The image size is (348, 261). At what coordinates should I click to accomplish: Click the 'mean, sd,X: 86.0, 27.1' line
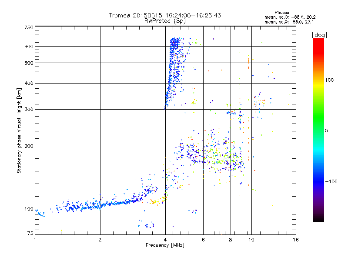(x=289, y=22)
